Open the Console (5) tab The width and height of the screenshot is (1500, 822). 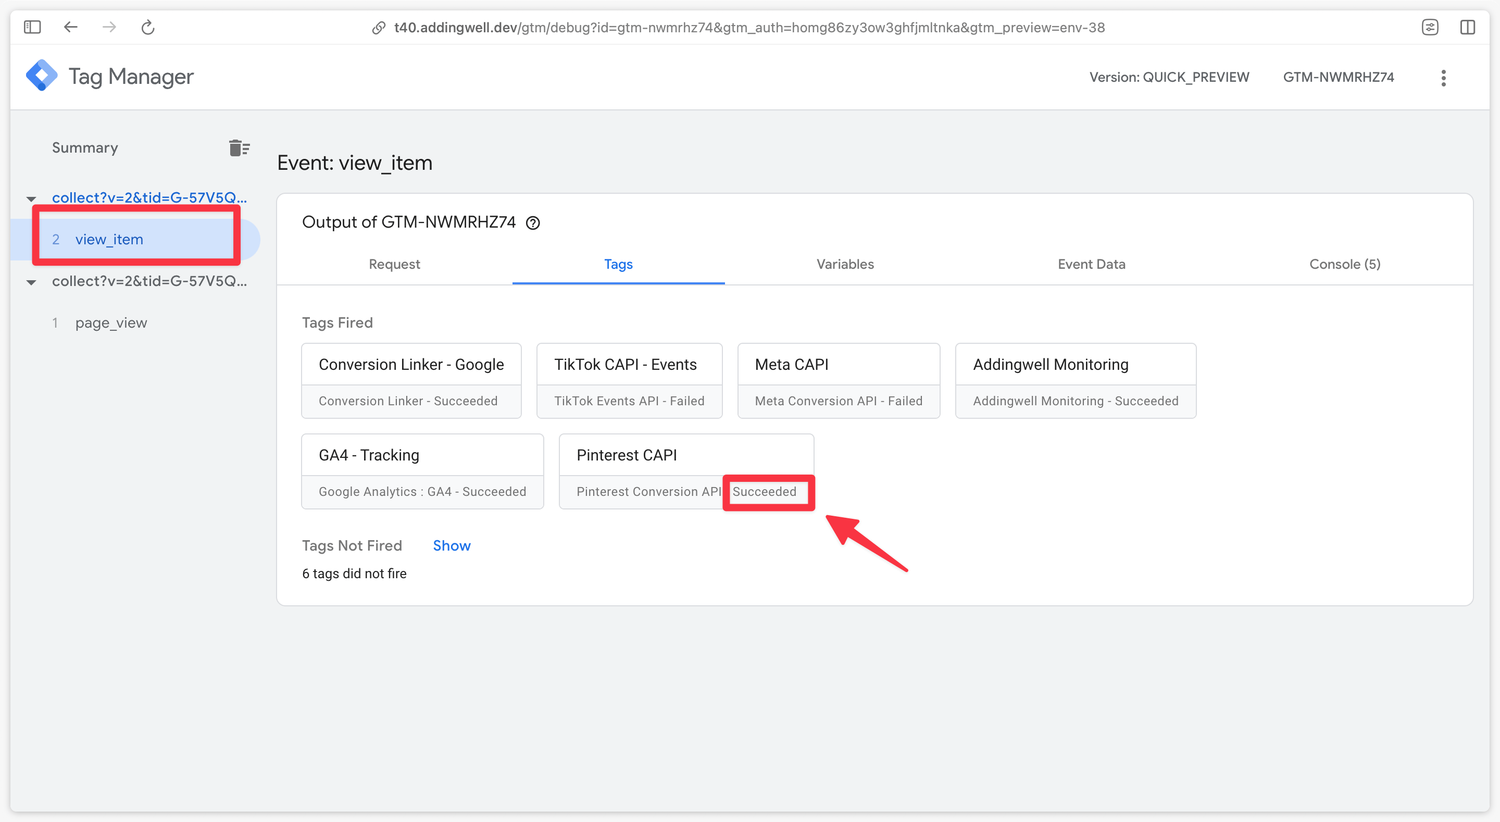[1344, 264]
